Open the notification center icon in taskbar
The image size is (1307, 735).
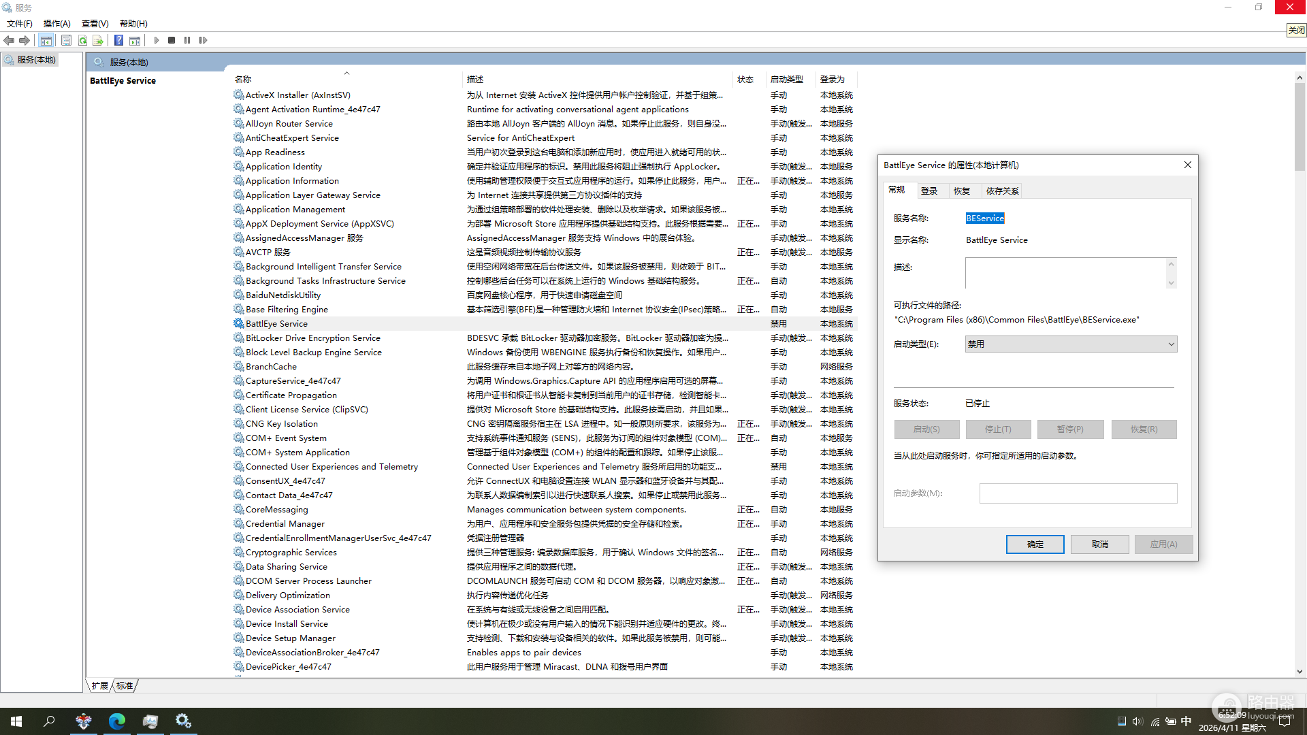coord(1285,721)
